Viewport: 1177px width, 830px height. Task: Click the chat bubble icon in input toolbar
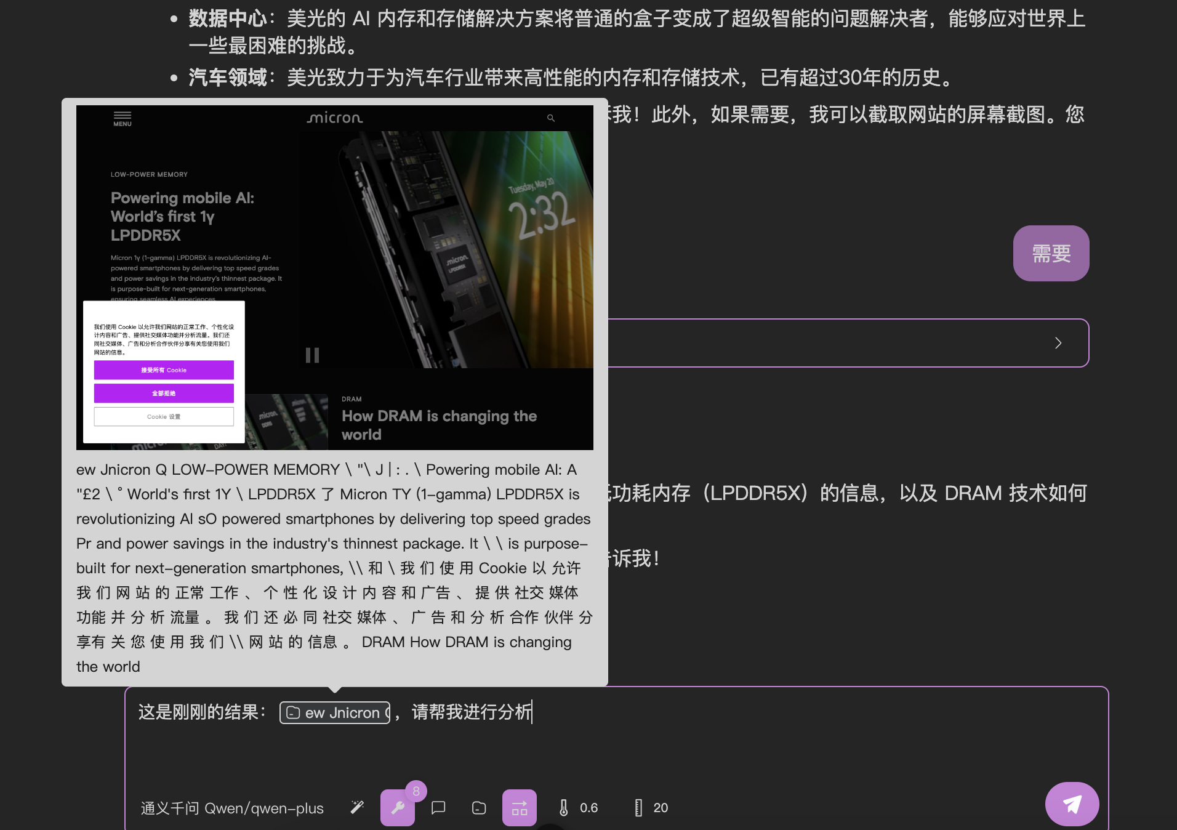pos(438,807)
